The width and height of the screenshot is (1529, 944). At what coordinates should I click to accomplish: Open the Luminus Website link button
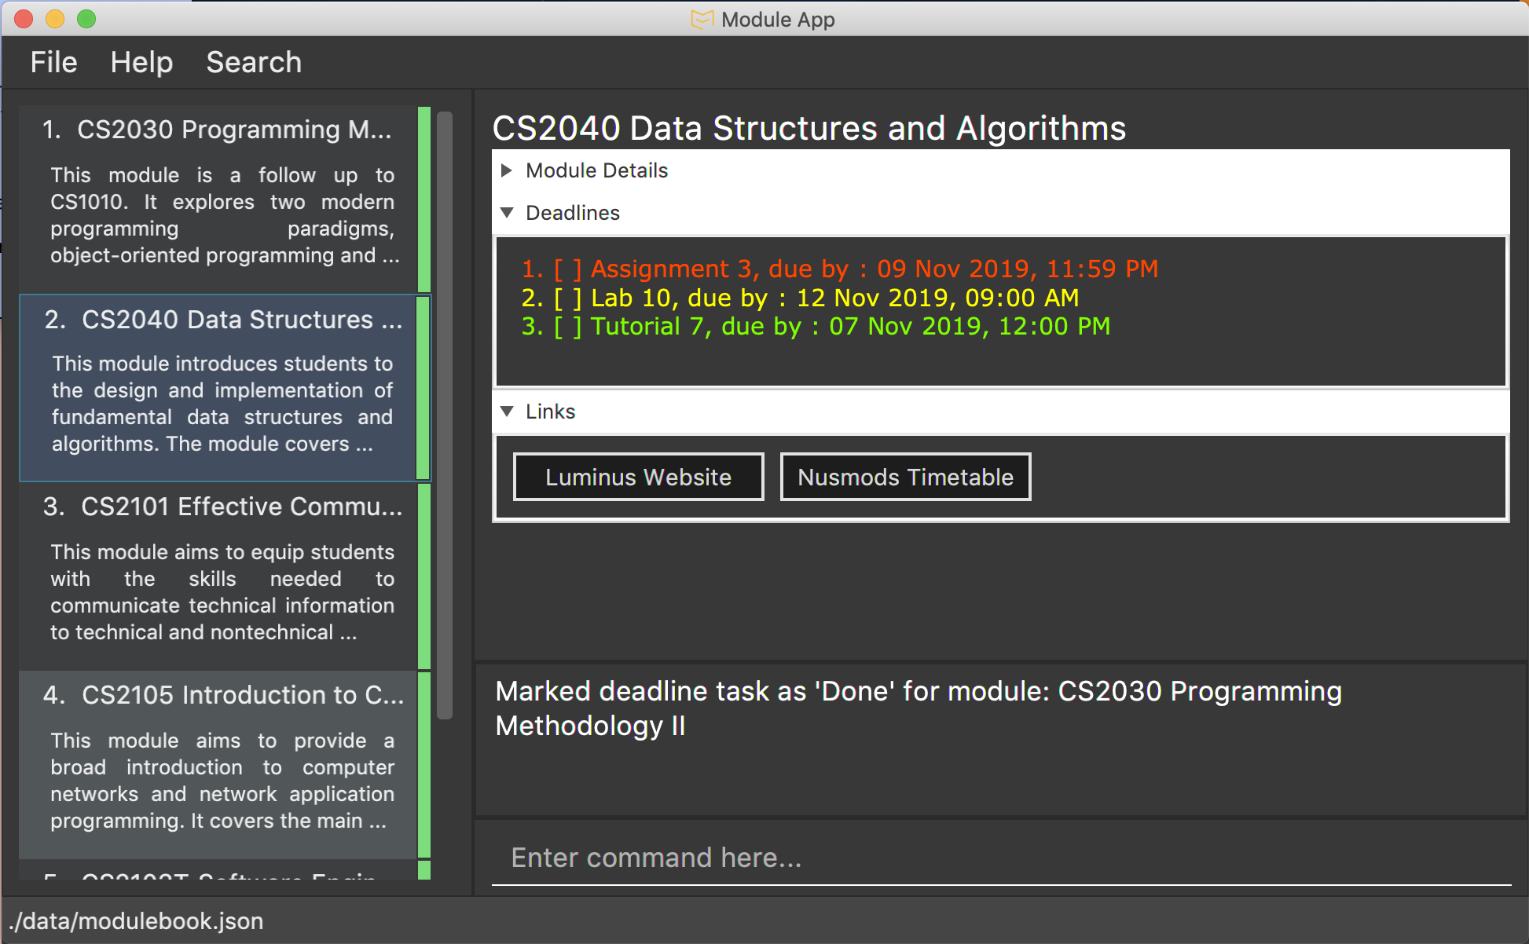(x=638, y=477)
